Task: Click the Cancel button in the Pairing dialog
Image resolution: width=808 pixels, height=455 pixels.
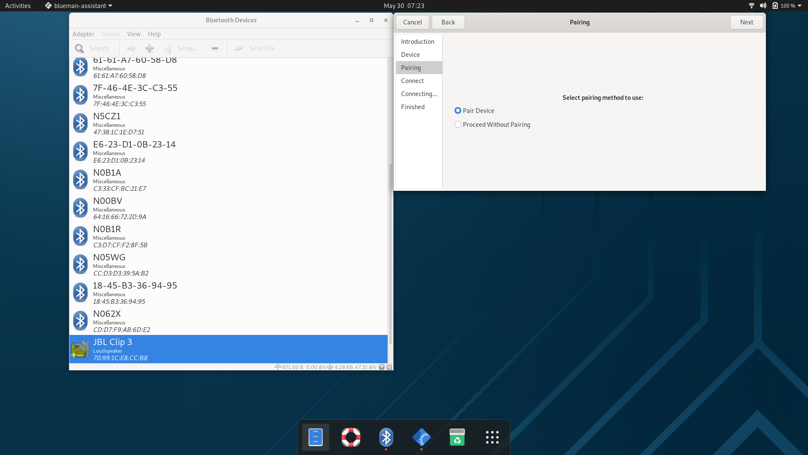Action: point(412,22)
